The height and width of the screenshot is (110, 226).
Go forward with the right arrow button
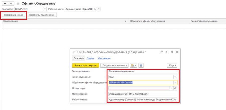(x=11, y=3)
